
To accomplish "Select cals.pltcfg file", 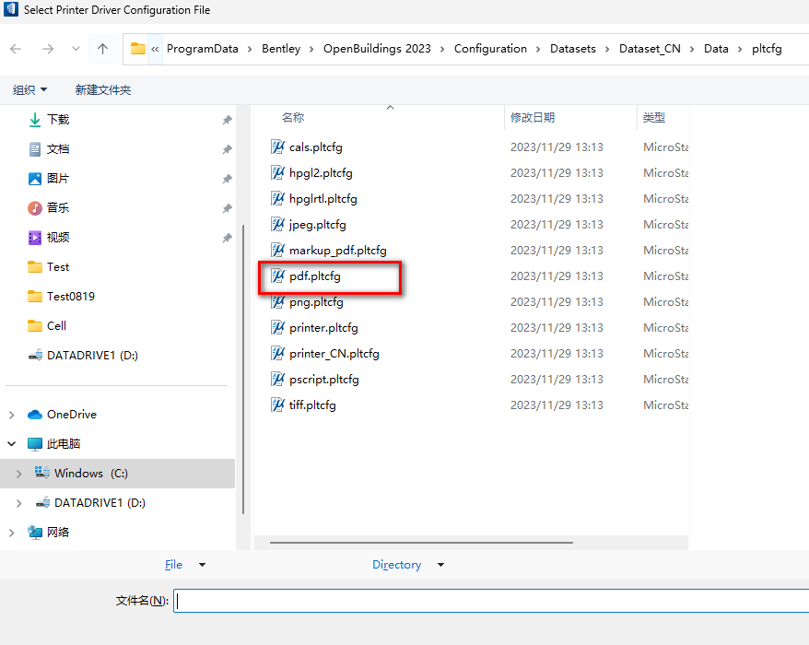I will click(x=316, y=147).
